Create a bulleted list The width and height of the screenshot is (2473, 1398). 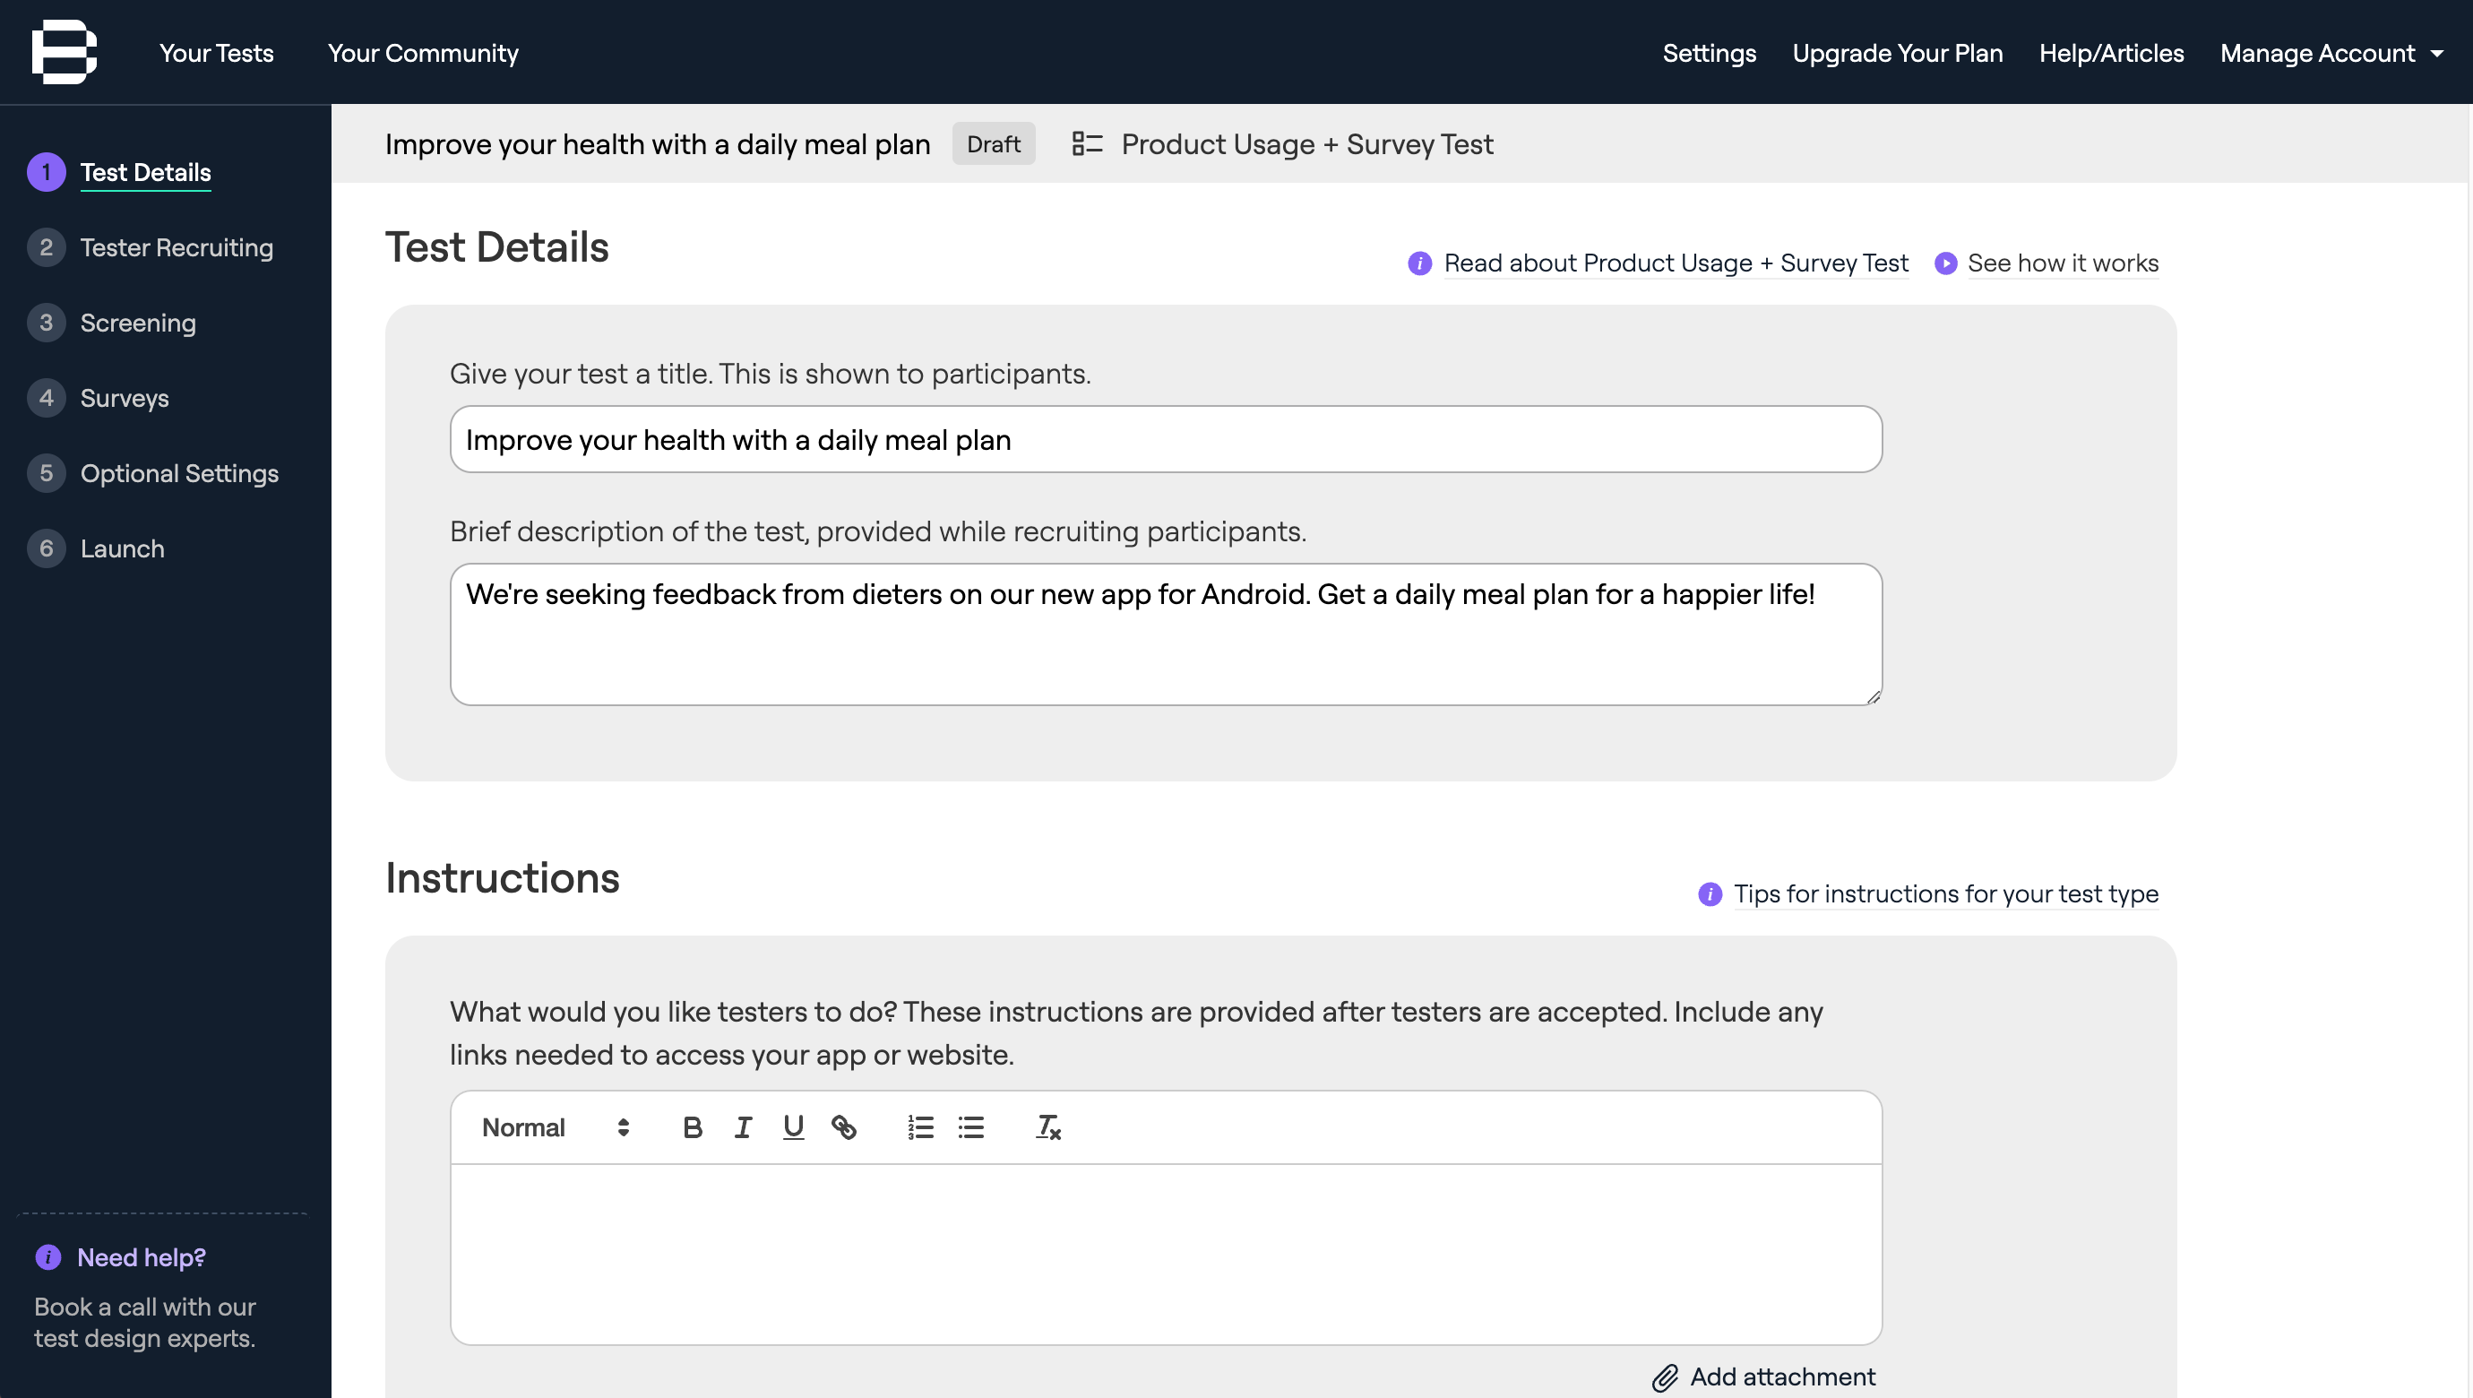tap(971, 1127)
